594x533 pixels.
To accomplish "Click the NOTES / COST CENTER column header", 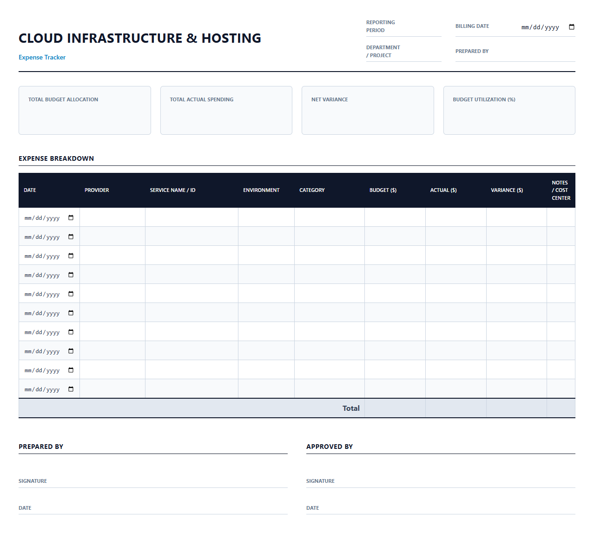I will pyautogui.click(x=561, y=190).
